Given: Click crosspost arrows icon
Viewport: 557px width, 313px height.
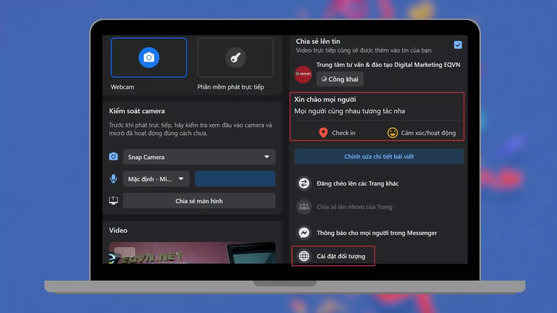Looking at the screenshot, I should [x=304, y=183].
